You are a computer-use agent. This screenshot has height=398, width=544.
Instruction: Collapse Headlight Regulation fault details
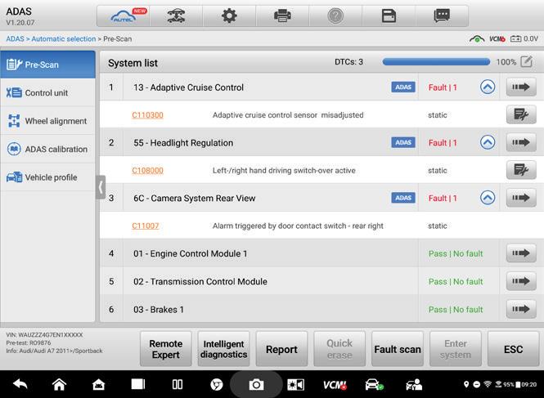tap(488, 142)
